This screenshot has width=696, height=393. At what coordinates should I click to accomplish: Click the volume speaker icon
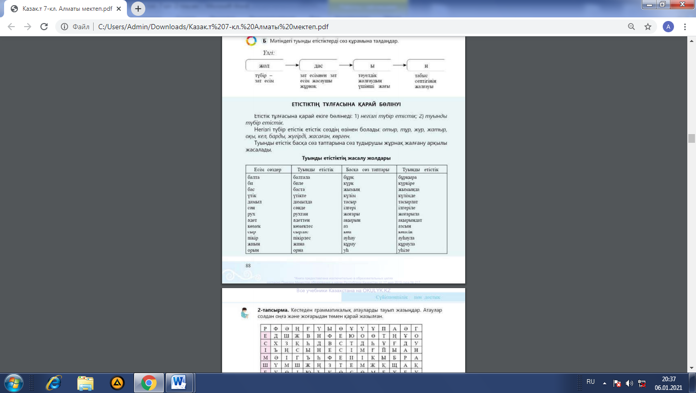629,383
